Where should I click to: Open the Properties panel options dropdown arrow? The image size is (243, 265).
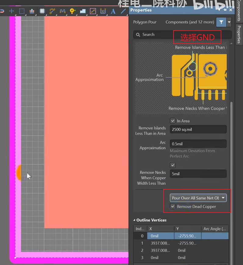coord(219,10)
